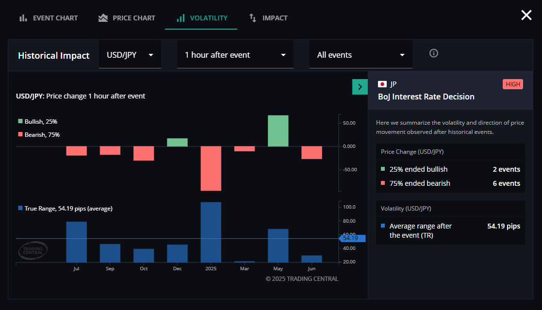This screenshot has height=310, width=542.
Task: Click the Volatility bars icon
Action: [181, 18]
